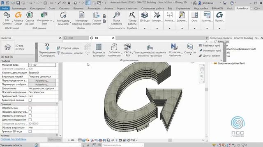Screen dimensions: 263x147
Task: Expand the Аннота... panel dropdown arrow
Action: [169, 28]
